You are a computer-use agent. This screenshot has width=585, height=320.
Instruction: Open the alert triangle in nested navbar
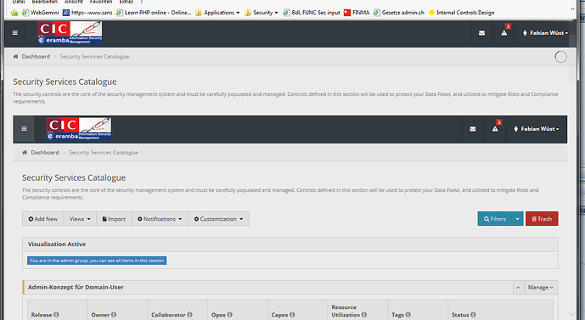(495, 129)
